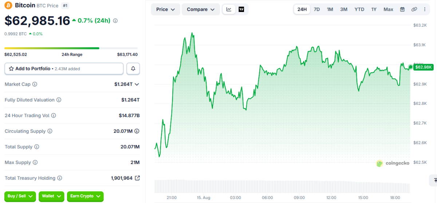Select Max time range tab

coord(388,9)
